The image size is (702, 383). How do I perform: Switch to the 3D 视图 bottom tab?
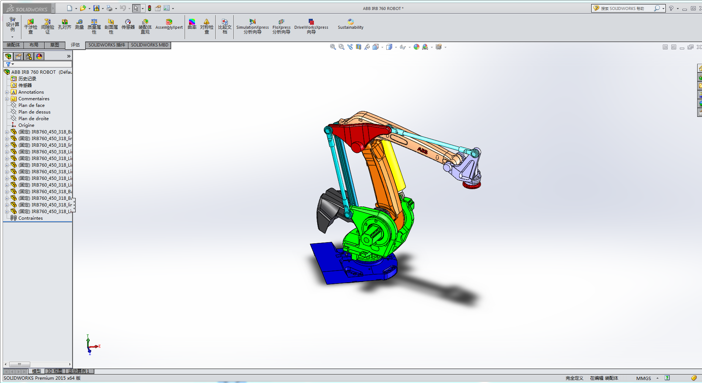coord(55,371)
